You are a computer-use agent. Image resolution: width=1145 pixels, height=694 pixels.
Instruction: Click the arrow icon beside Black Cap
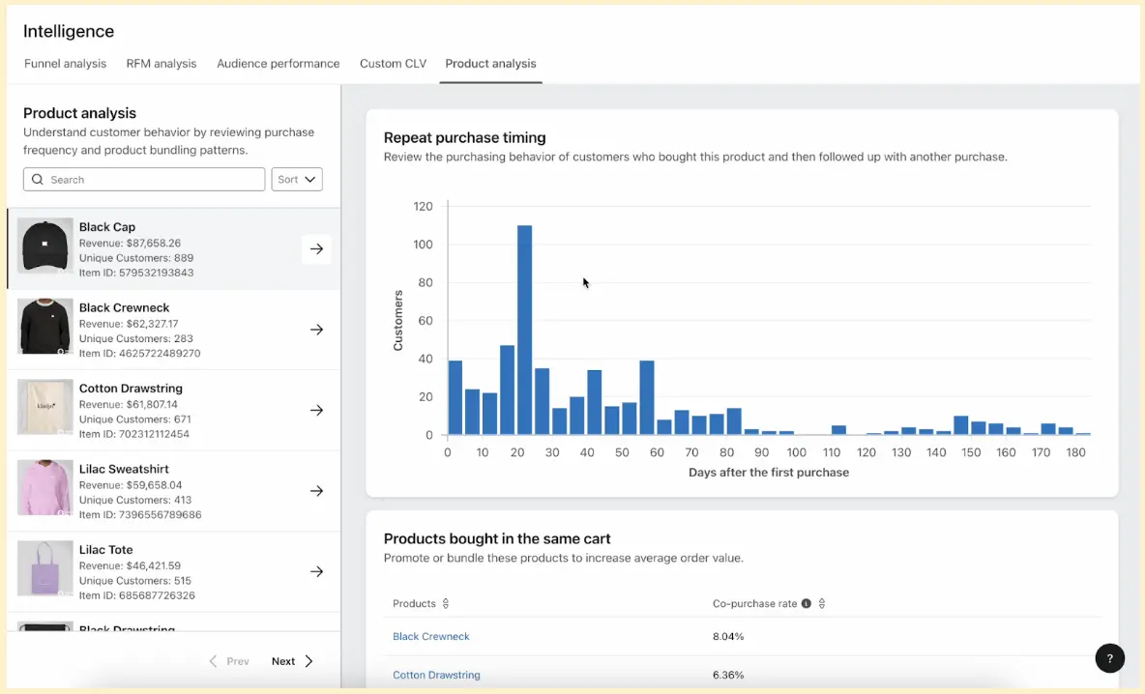pyautogui.click(x=316, y=249)
